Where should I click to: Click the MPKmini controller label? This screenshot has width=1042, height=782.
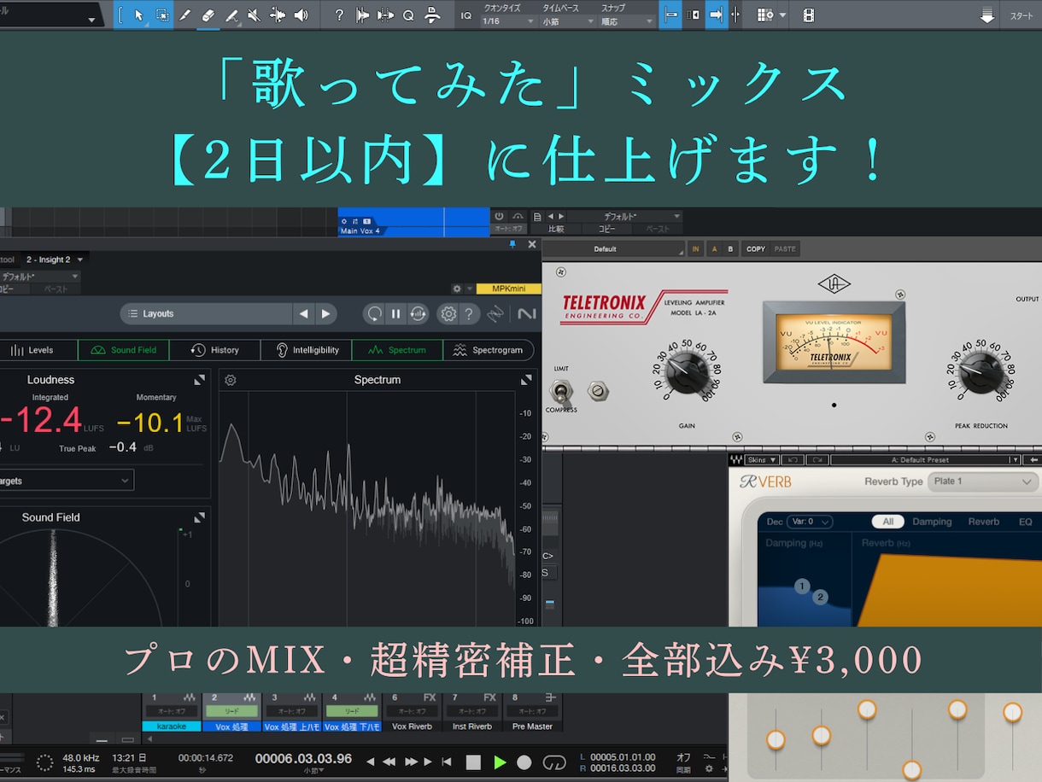[x=509, y=289]
